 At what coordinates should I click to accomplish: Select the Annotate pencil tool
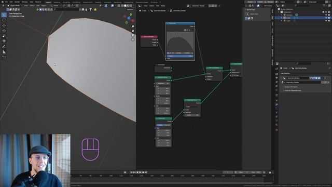point(4,46)
